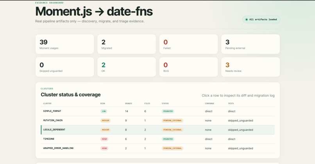Image resolution: width=315 pixels, height=164 pixels.
Task: Click tests 'skipped_unguarded' in WRAPPED_ERROR_HANDLING row
Action: tap(240, 148)
